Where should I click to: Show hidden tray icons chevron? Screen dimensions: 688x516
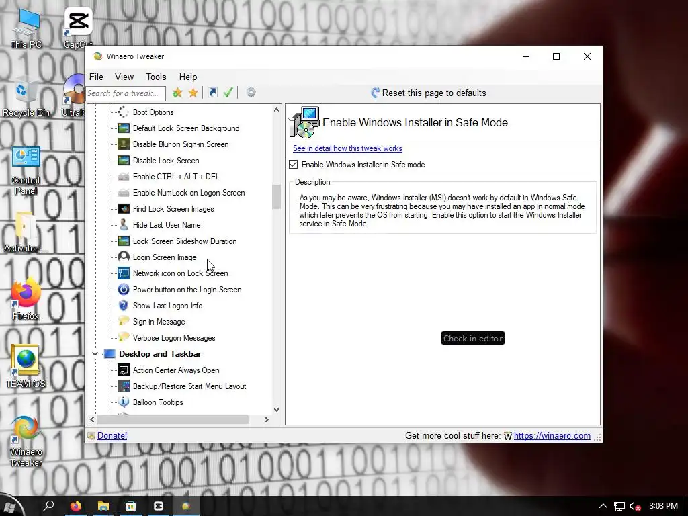click(603, 506)
